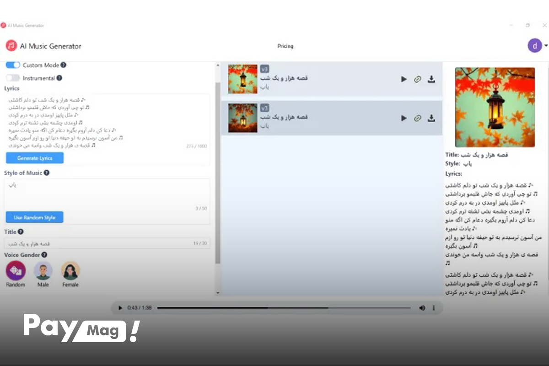
Task: Toggle Custom Mode off
Action: [13, 65]
